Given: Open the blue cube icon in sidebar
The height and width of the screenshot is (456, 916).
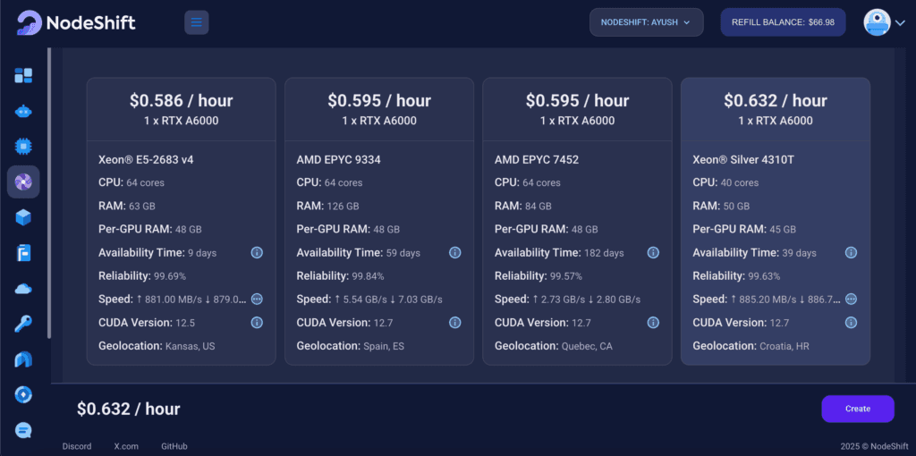Looking at the screenshot, I should click(23, 217).
